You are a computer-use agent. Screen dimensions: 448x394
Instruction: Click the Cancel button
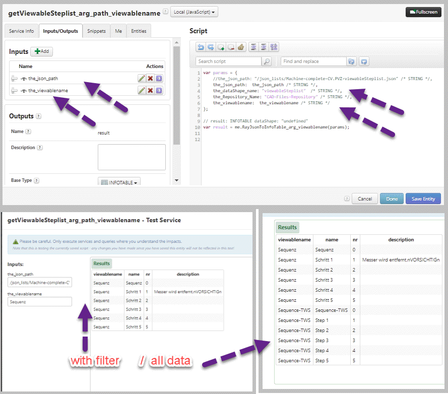tap(365, 199)
